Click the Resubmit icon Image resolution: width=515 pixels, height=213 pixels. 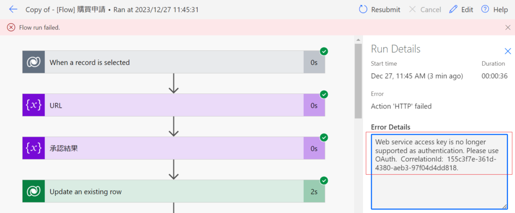point(363,10)
